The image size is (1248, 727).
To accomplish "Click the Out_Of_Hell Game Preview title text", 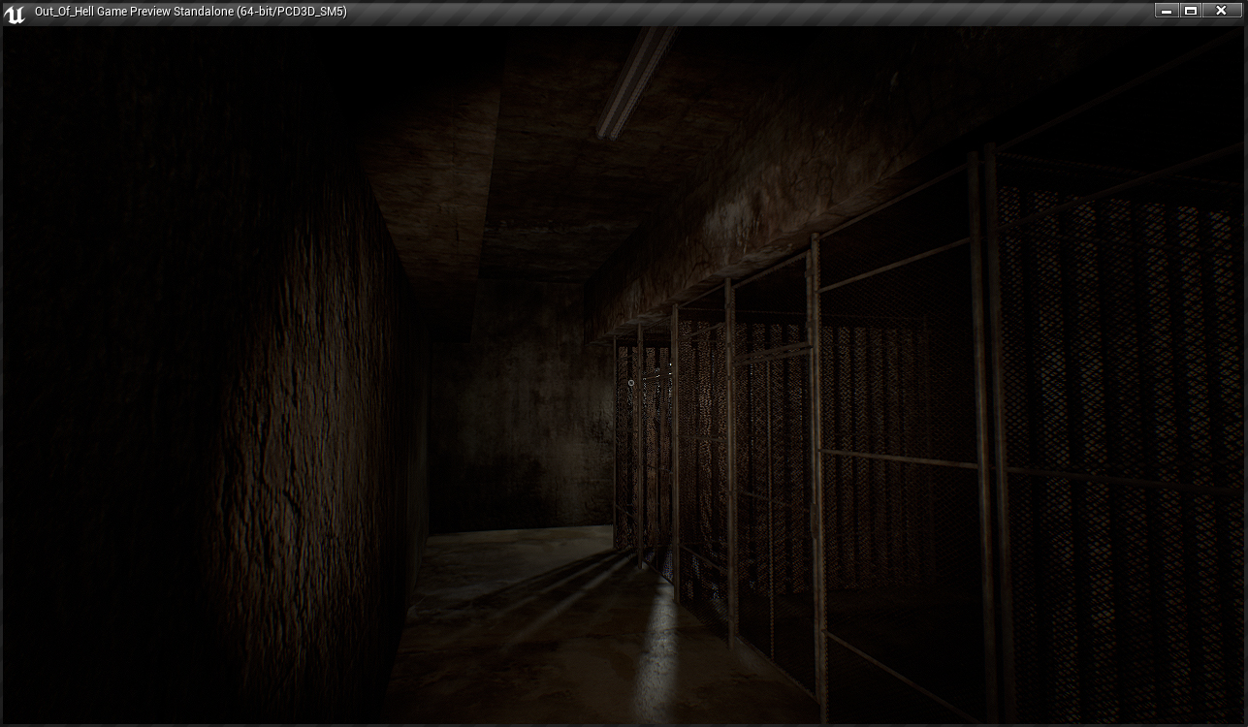I will click(190, 12).
